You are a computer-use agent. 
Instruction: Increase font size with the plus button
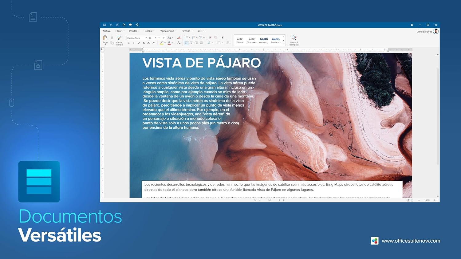[x=164, y=38]
